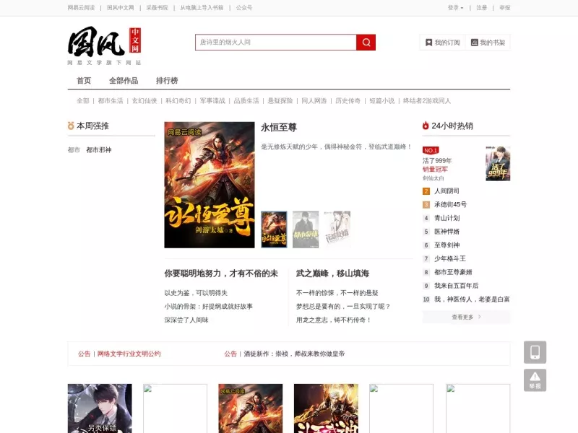
Task: Open rank 2 人间阴司
Action: tap(447, 191)
